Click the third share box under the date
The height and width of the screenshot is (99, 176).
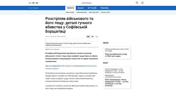coord(72,40)
